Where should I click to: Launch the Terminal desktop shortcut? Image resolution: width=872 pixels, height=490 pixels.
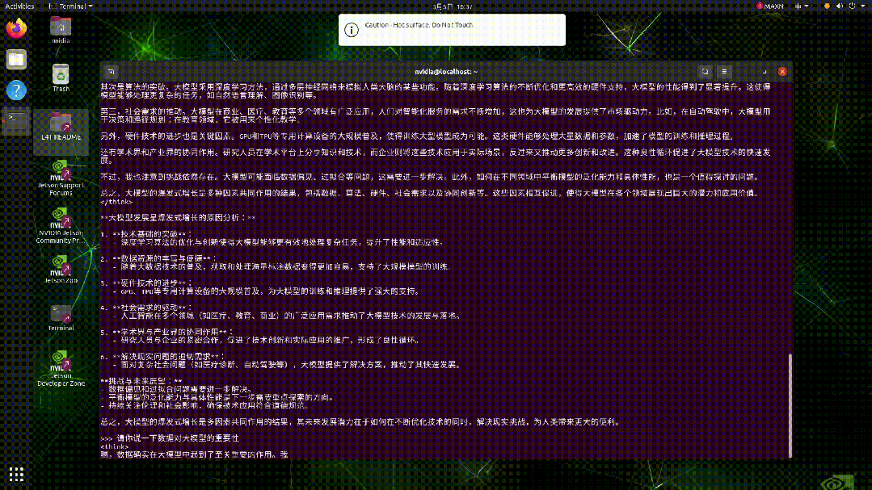[60, 312]
